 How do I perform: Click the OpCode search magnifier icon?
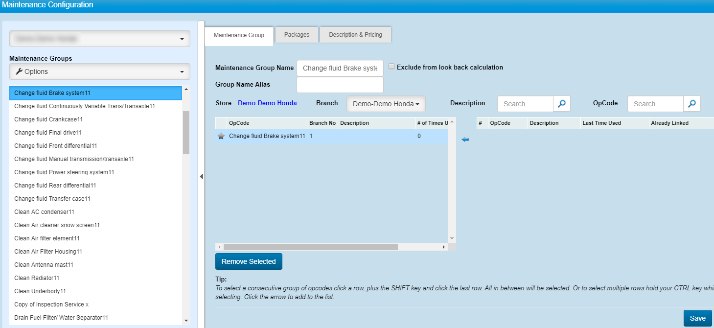(x=692, y=104)
